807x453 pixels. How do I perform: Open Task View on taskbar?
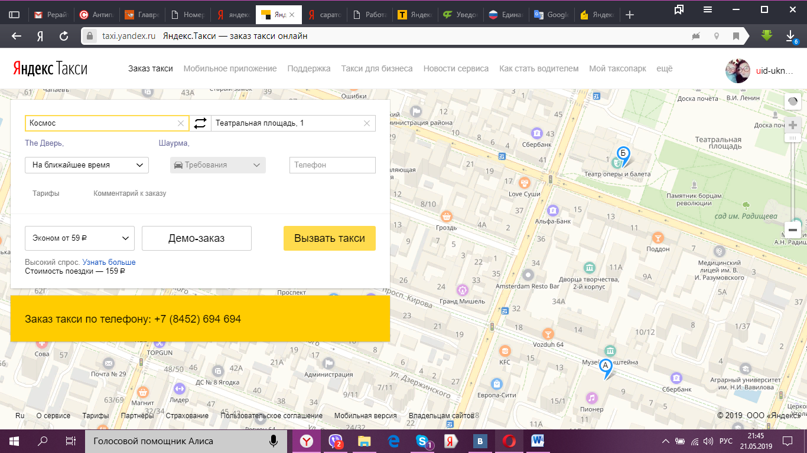(x=71, y=441)
